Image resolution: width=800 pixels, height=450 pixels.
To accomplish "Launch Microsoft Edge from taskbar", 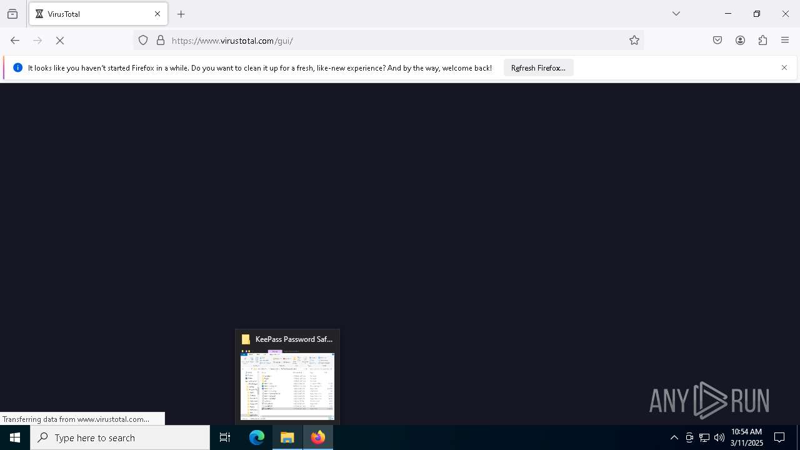I will 257,437.
